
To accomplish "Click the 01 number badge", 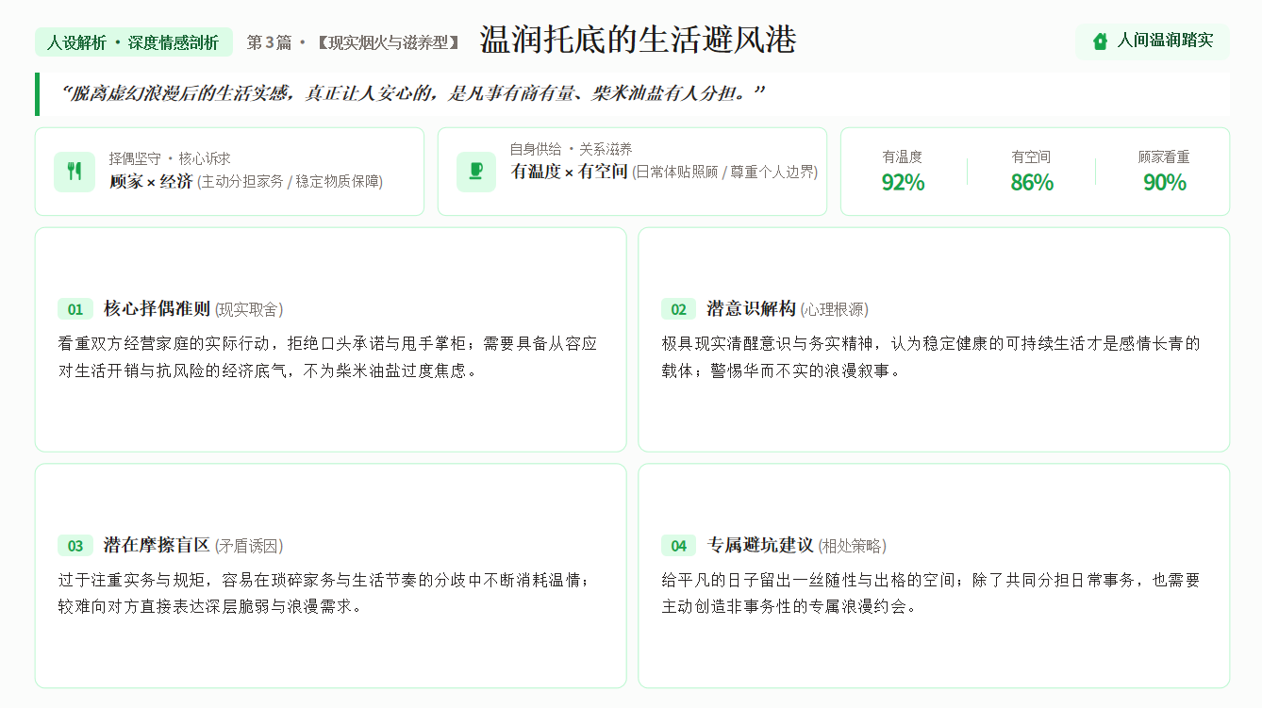I will coord(75,309).
